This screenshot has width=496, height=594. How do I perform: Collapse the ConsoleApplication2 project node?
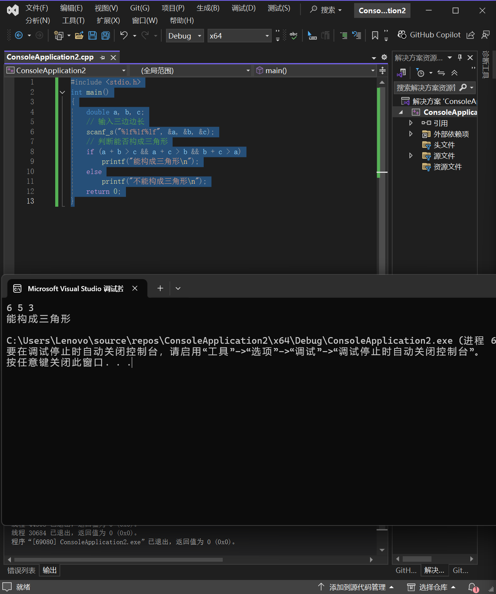401,112
